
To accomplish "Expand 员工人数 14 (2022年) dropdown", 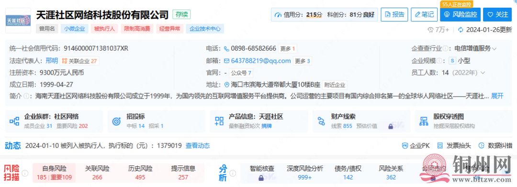I will point(483,73).
